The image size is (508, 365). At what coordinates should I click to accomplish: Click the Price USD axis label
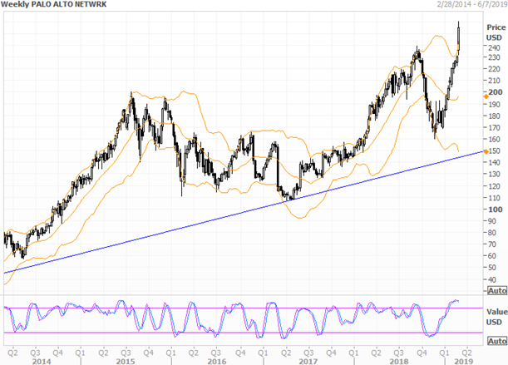pyautogui.click(x=495, y=32)
